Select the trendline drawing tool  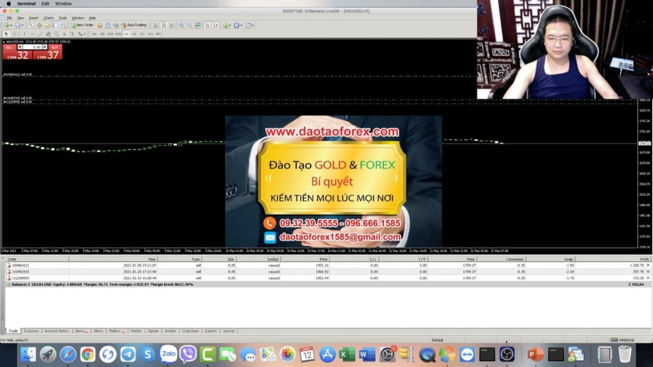40,34
